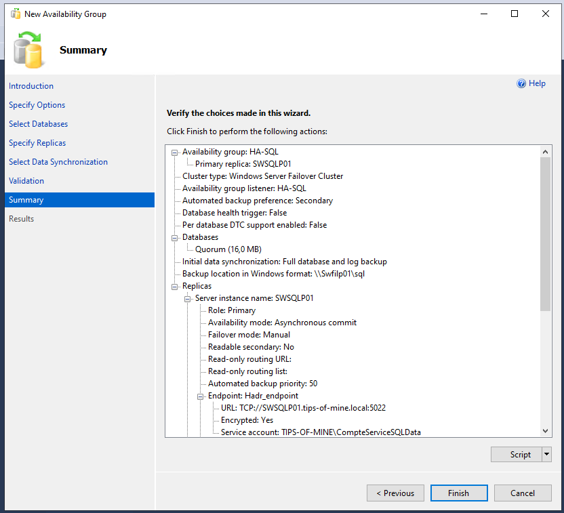Select the Encrypted: Yes row
The width and height of the screenshot is (564, 513).
coord(247,421)
